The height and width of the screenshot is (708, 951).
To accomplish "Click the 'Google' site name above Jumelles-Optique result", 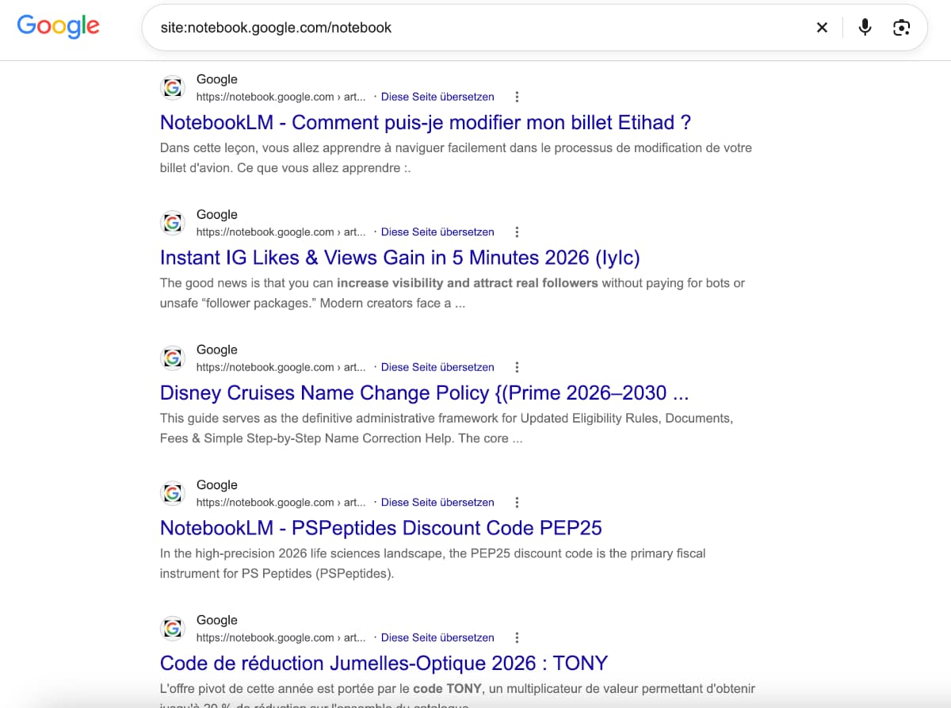I will click(x=217, y=620).
